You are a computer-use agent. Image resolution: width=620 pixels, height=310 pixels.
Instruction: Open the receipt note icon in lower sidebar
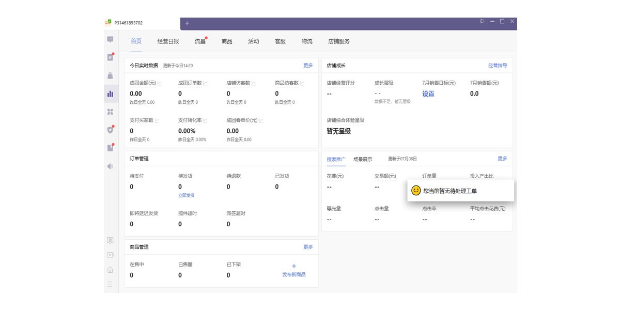110,240
